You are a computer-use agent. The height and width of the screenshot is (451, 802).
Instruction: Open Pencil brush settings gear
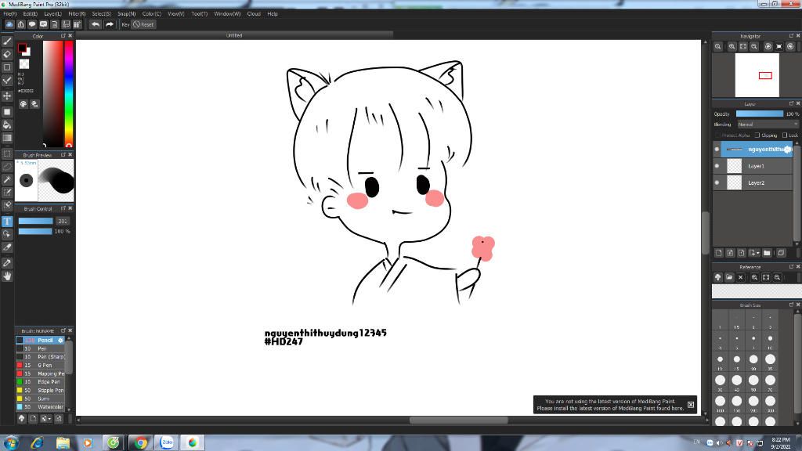(60, 341)
